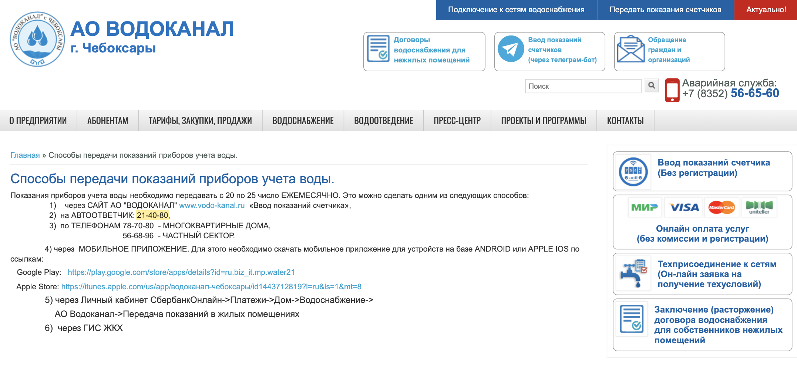The width and height of the screenshot is (797, 365).
Task: Click the envelope icon for Обращение граждан
Action: [x=630, y=49]
